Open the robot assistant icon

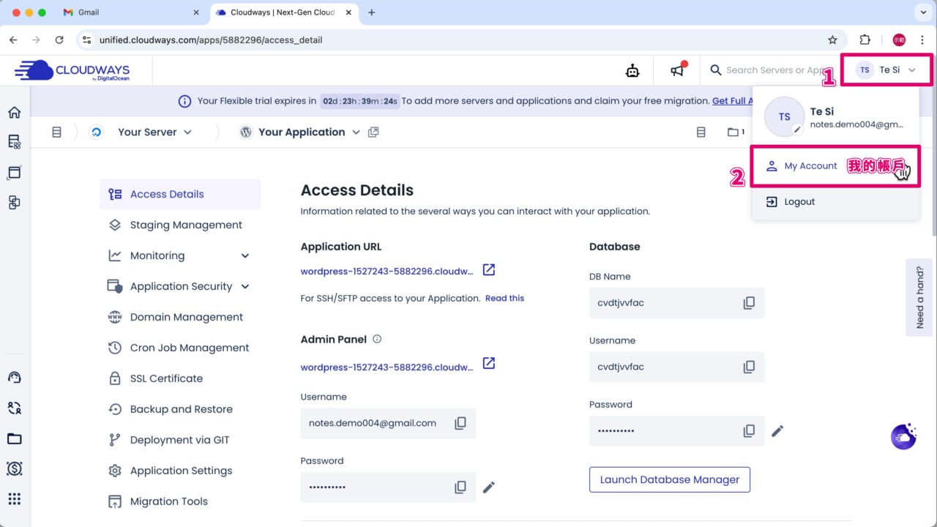(632, 70)
